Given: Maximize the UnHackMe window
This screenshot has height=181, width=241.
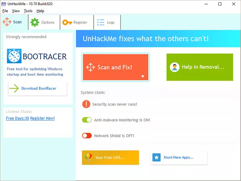Looking at the screenshot, I should [220, 4].
